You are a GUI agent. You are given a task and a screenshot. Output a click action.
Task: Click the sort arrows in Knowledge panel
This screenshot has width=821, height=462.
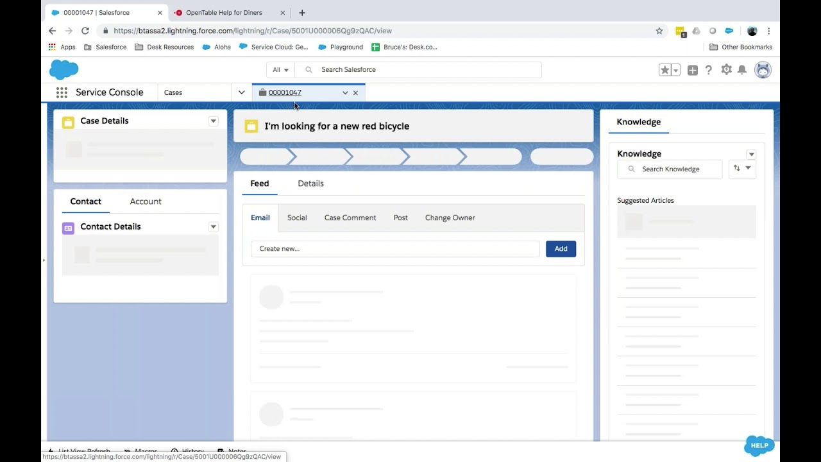(x=737, y=168)
